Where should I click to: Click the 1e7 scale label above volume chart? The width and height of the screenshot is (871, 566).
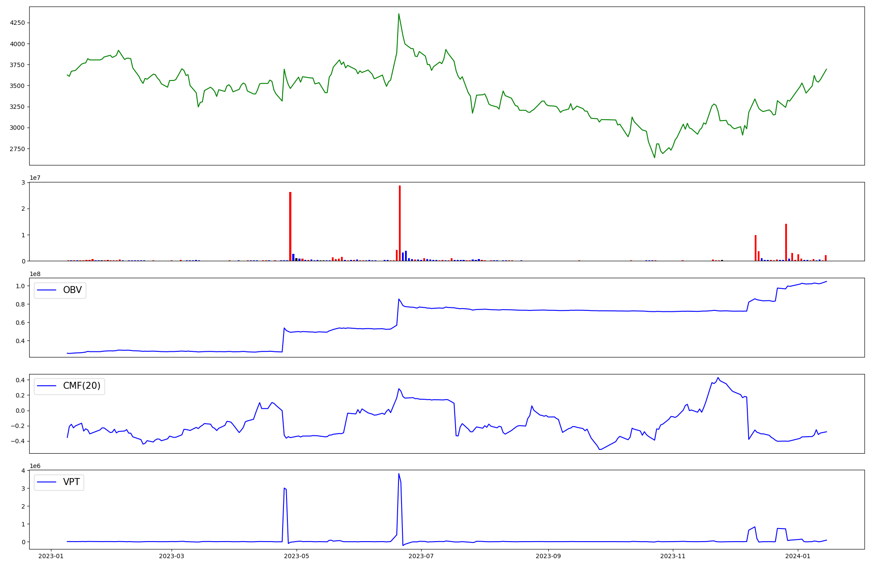click(x=35, y=178)
